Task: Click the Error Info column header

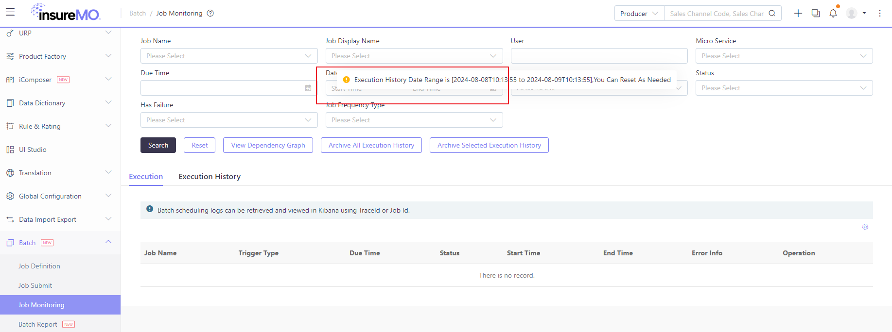Action: click(x=707, y=253)
